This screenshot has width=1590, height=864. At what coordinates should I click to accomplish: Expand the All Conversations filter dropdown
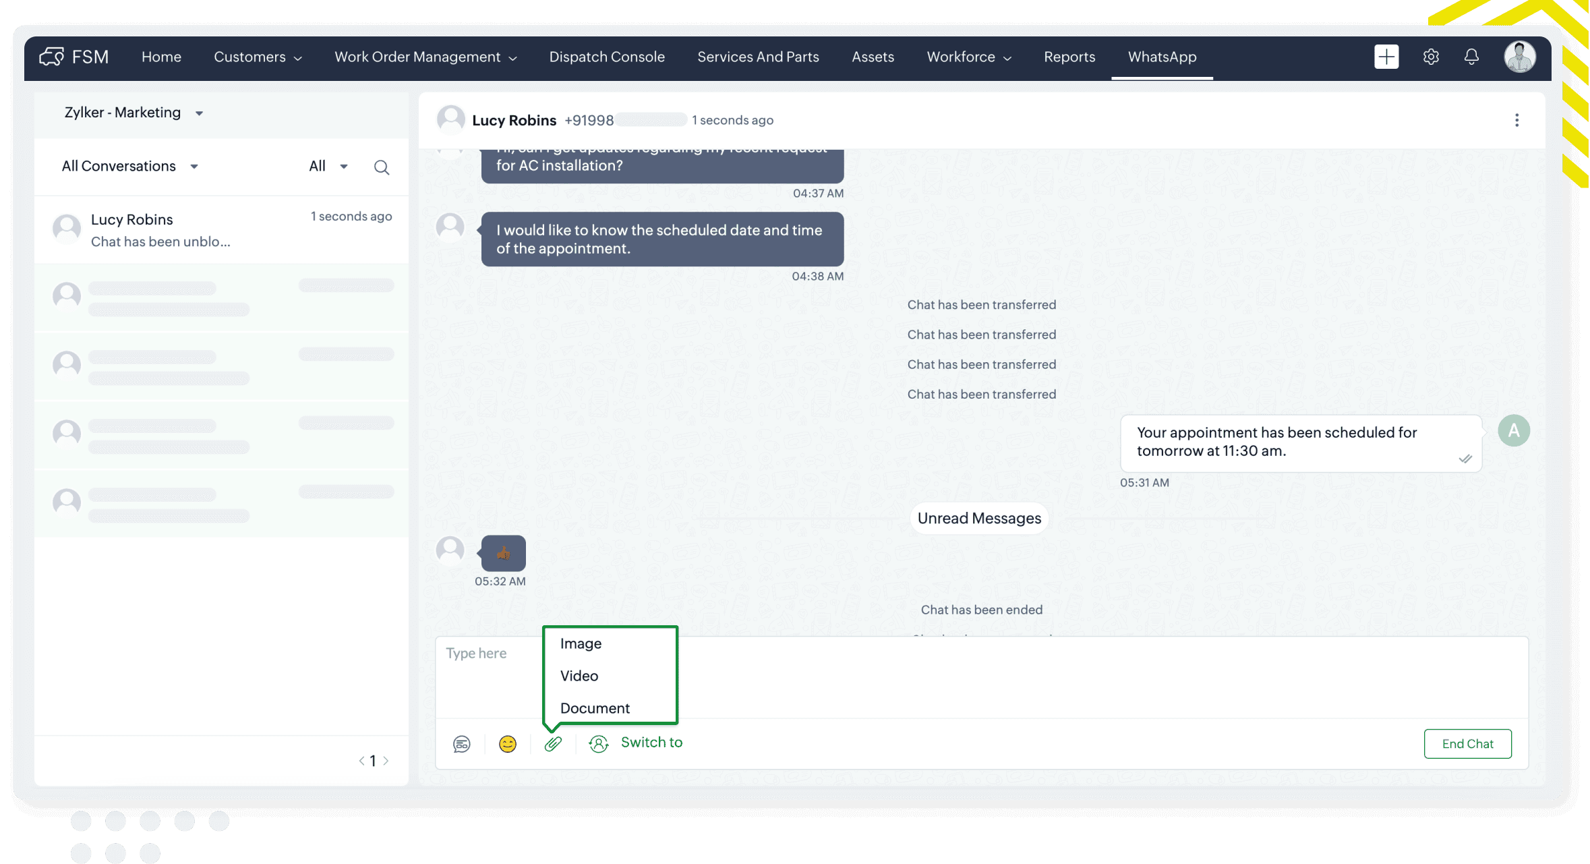coord(129,166)
